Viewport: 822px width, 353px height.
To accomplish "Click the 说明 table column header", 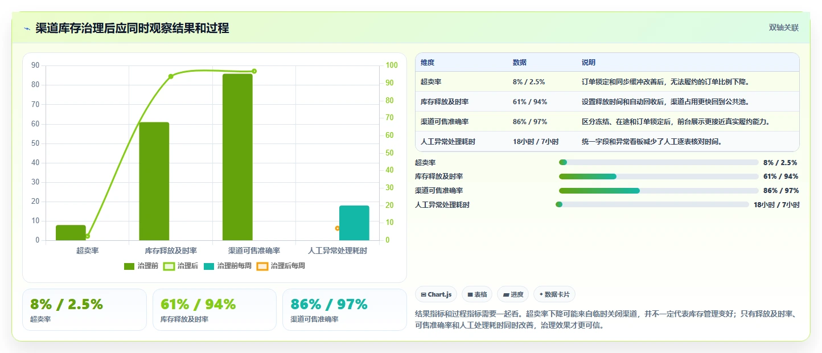I will (x=588, y=62).
